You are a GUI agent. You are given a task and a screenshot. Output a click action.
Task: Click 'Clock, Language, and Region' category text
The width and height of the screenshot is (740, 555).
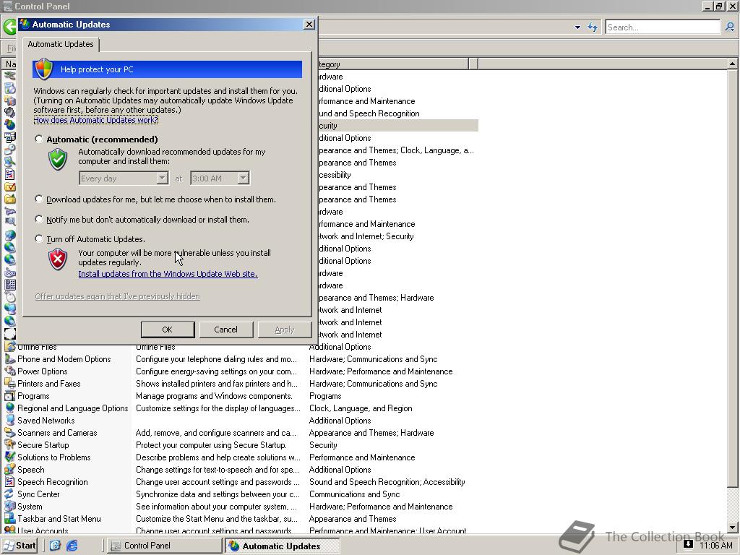[x=361, y=408]
